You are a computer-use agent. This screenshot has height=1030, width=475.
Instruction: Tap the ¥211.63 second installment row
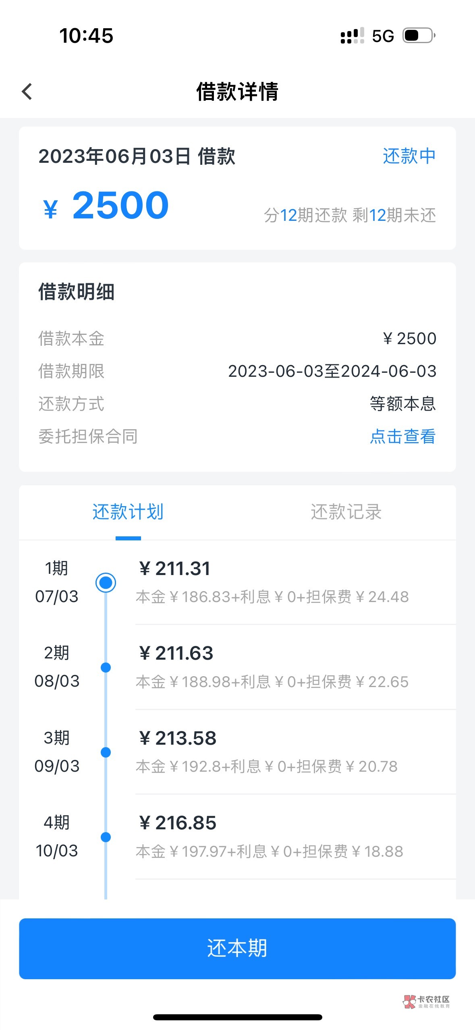(272, 667)
